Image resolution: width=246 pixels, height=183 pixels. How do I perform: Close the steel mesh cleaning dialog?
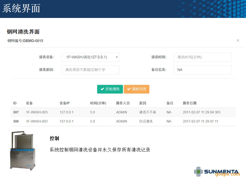(x=238, y=41)
